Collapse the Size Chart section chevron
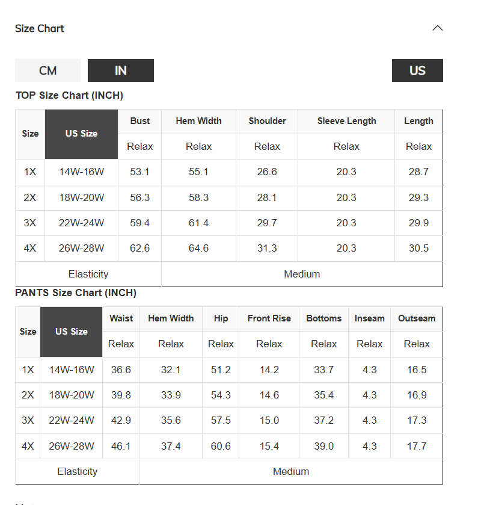 (437, 28)
